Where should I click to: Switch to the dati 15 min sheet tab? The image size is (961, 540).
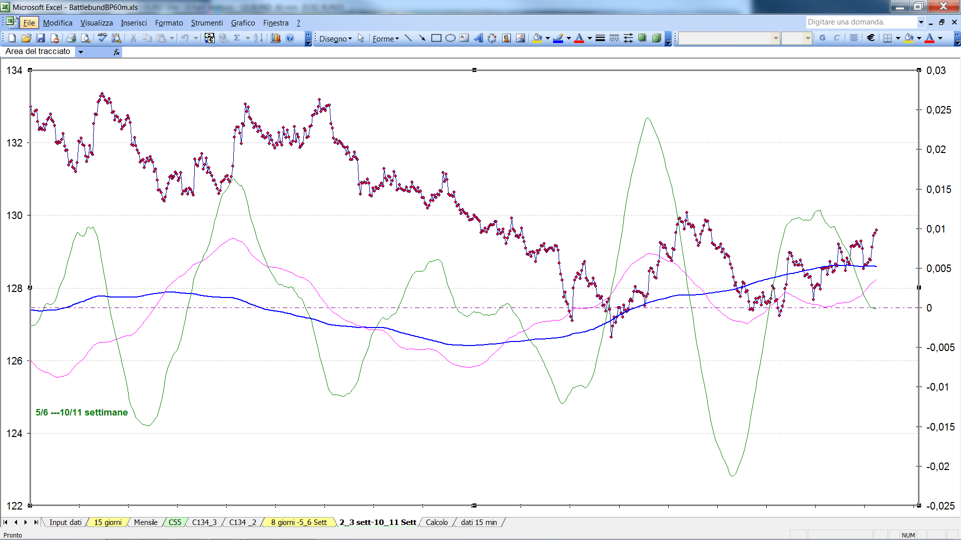coord(479,522)
